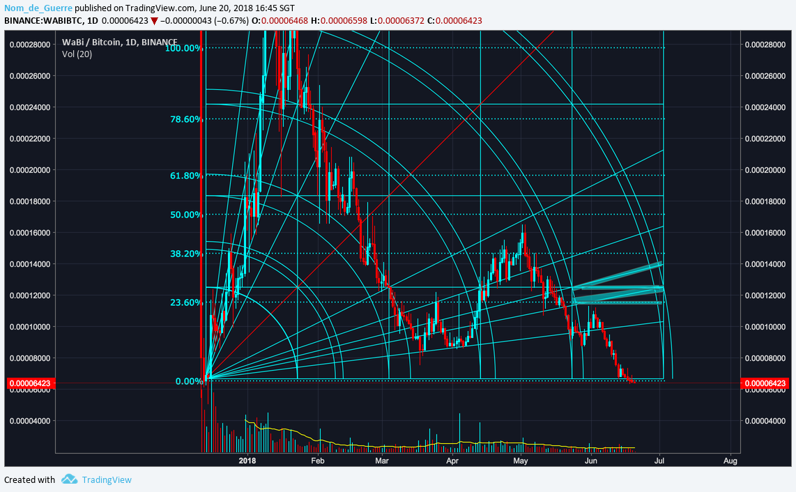Click the published date June 20, 2018 16:45 SGT
796x492 pixels.
pos(247,8)
